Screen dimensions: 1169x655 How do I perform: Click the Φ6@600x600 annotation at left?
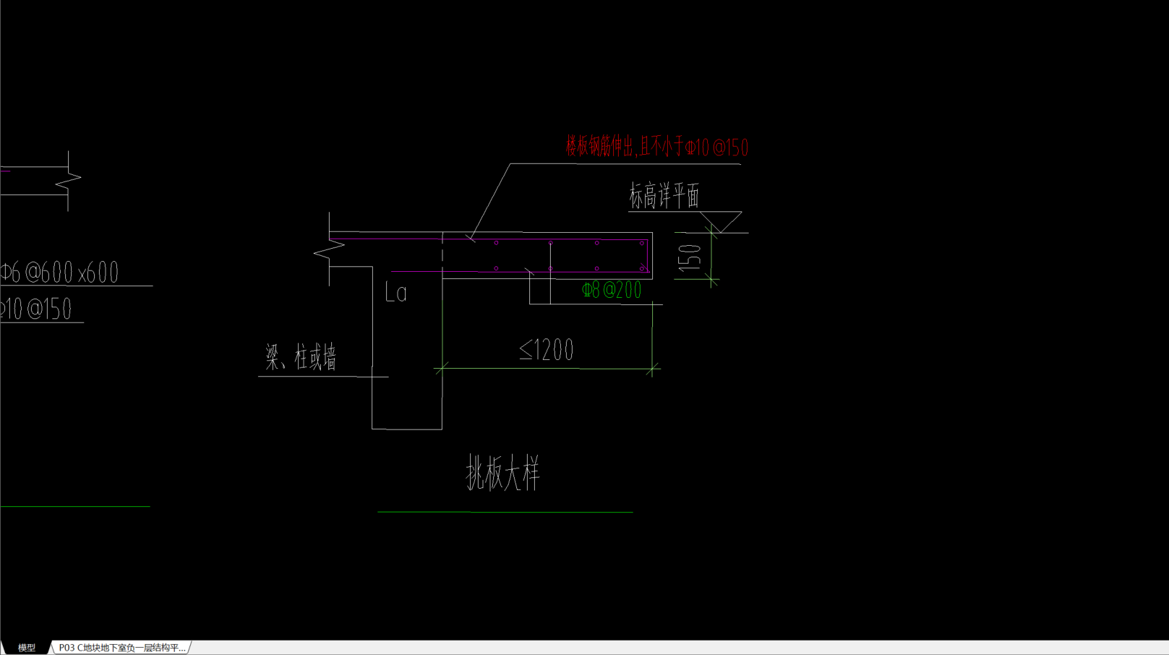[59, 273]
